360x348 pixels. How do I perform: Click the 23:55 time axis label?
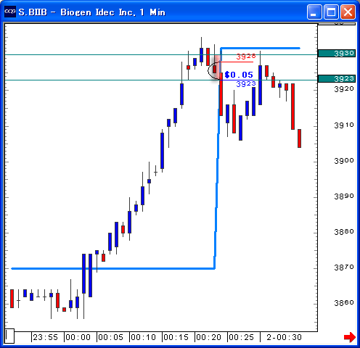[45, 337]
